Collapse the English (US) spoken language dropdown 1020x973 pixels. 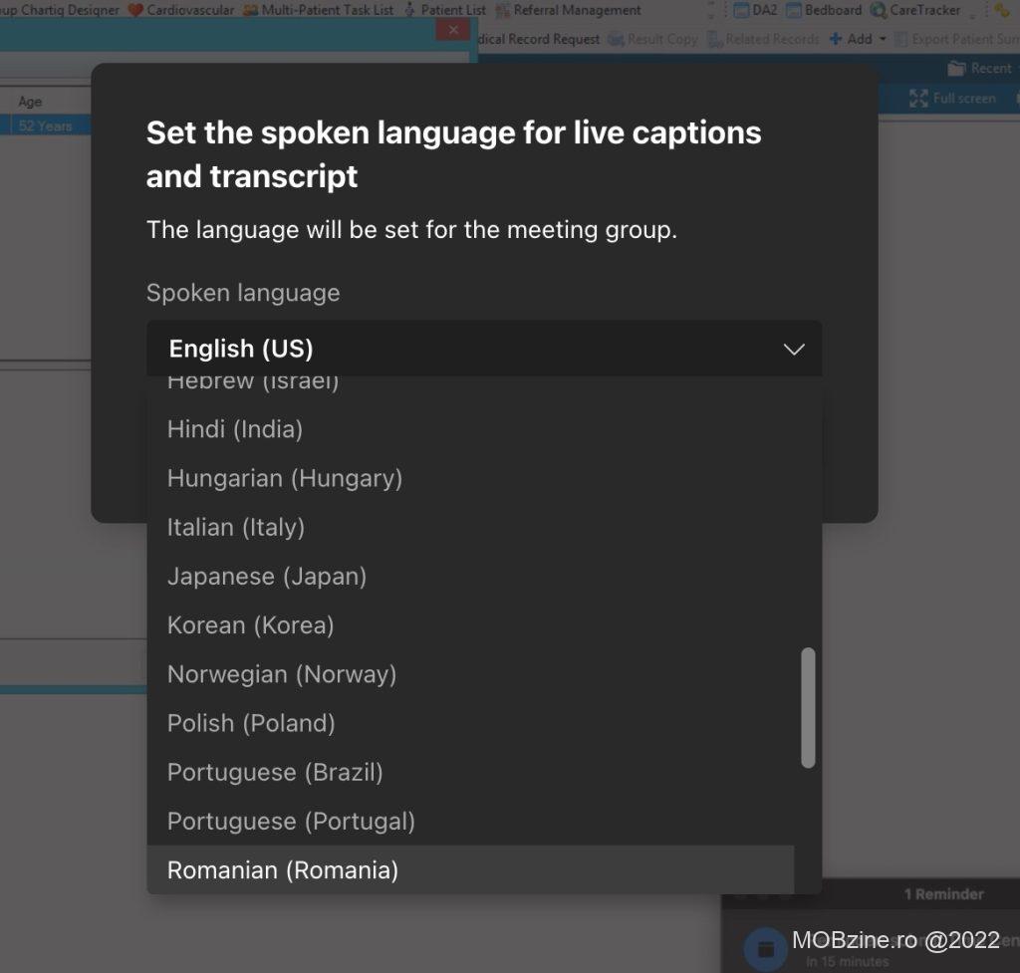click(484, 349)
